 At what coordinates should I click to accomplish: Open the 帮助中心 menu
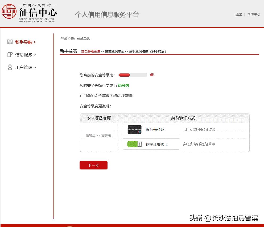(253, 14)
